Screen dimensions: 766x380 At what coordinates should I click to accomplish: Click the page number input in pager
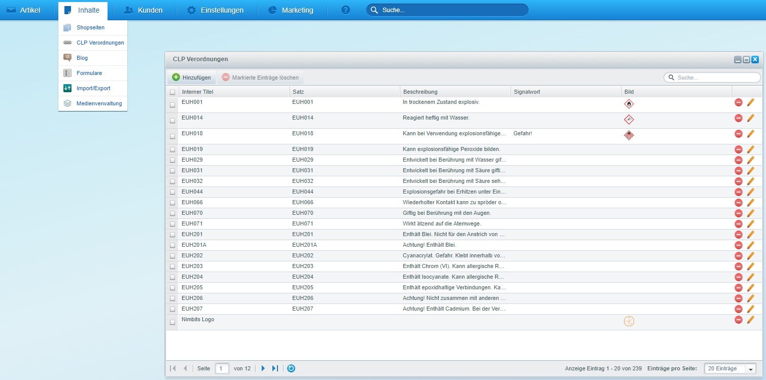222,369
